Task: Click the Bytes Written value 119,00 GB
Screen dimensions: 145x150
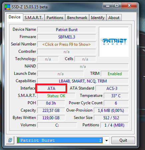Action: [x=51, y=118]
